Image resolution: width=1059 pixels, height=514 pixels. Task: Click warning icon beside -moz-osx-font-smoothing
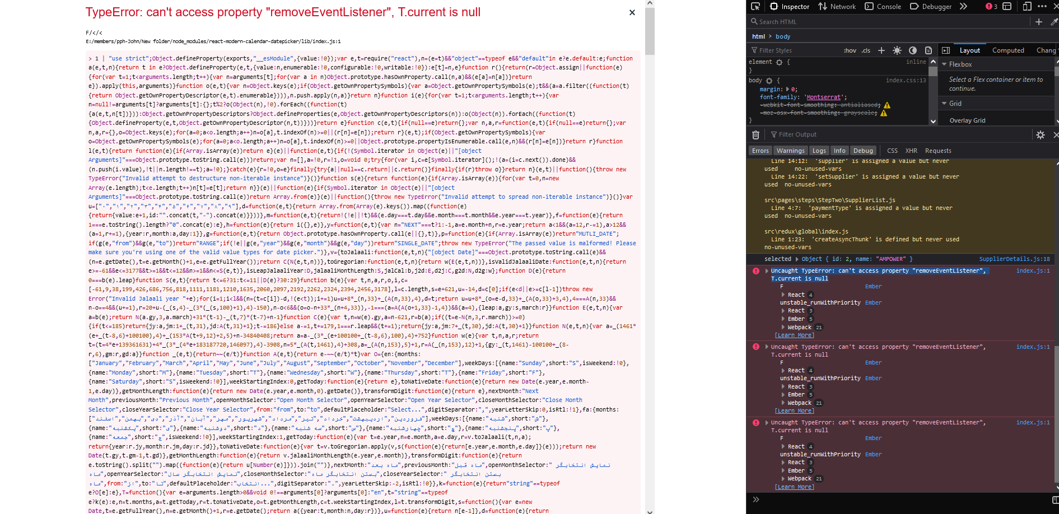click(884, 113)
